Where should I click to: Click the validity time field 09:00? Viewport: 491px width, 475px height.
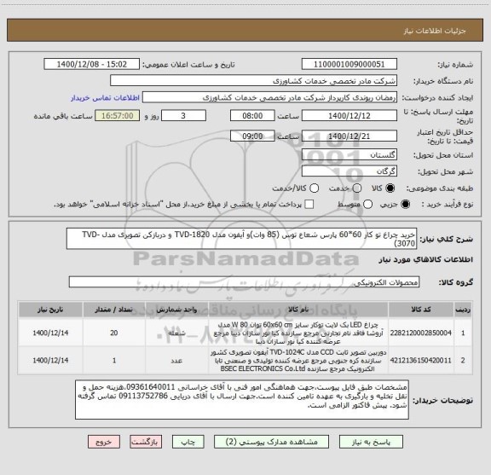(252, 136)
